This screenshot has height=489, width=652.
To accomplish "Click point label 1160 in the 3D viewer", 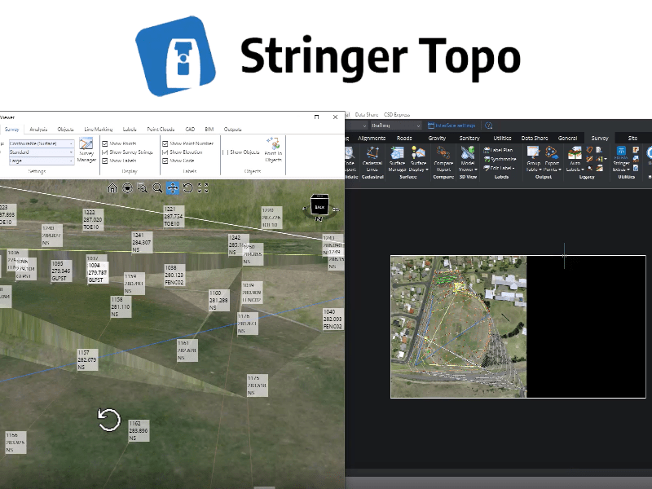I will [x=218, y=300].
